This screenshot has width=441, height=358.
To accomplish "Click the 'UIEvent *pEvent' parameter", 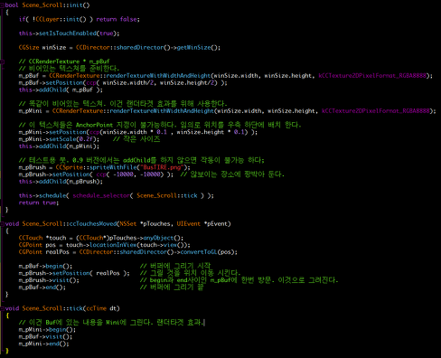I will point(202,224).
